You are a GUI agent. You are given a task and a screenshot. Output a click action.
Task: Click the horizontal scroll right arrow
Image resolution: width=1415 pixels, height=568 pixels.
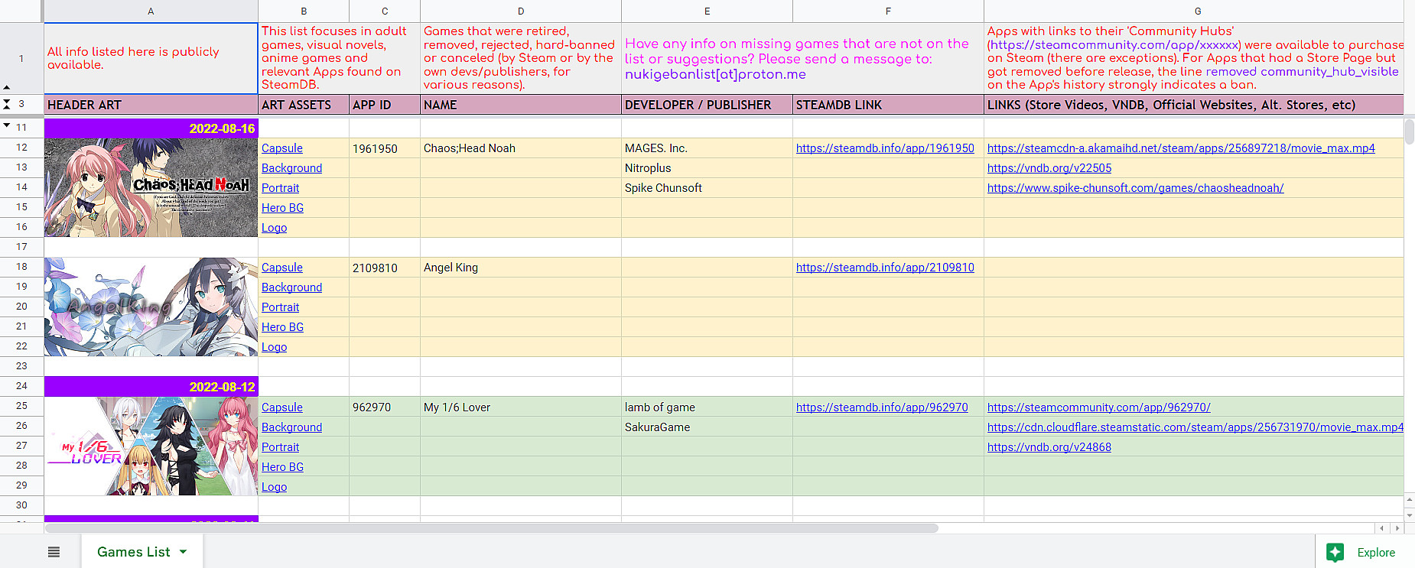click(x=1397, y=528)
